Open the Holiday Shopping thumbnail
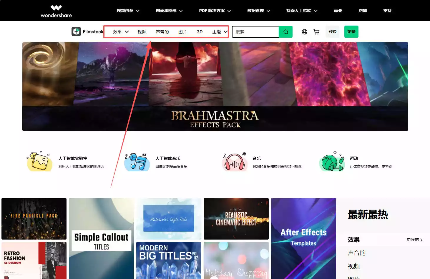 point(236,260)
